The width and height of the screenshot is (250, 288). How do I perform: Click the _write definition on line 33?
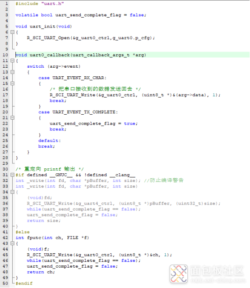76,186
